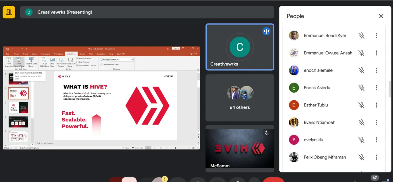Open more options for Emmanuel Owusu Ansah
The height and width of the screenshot is (182, 393).
click(376, 53)
